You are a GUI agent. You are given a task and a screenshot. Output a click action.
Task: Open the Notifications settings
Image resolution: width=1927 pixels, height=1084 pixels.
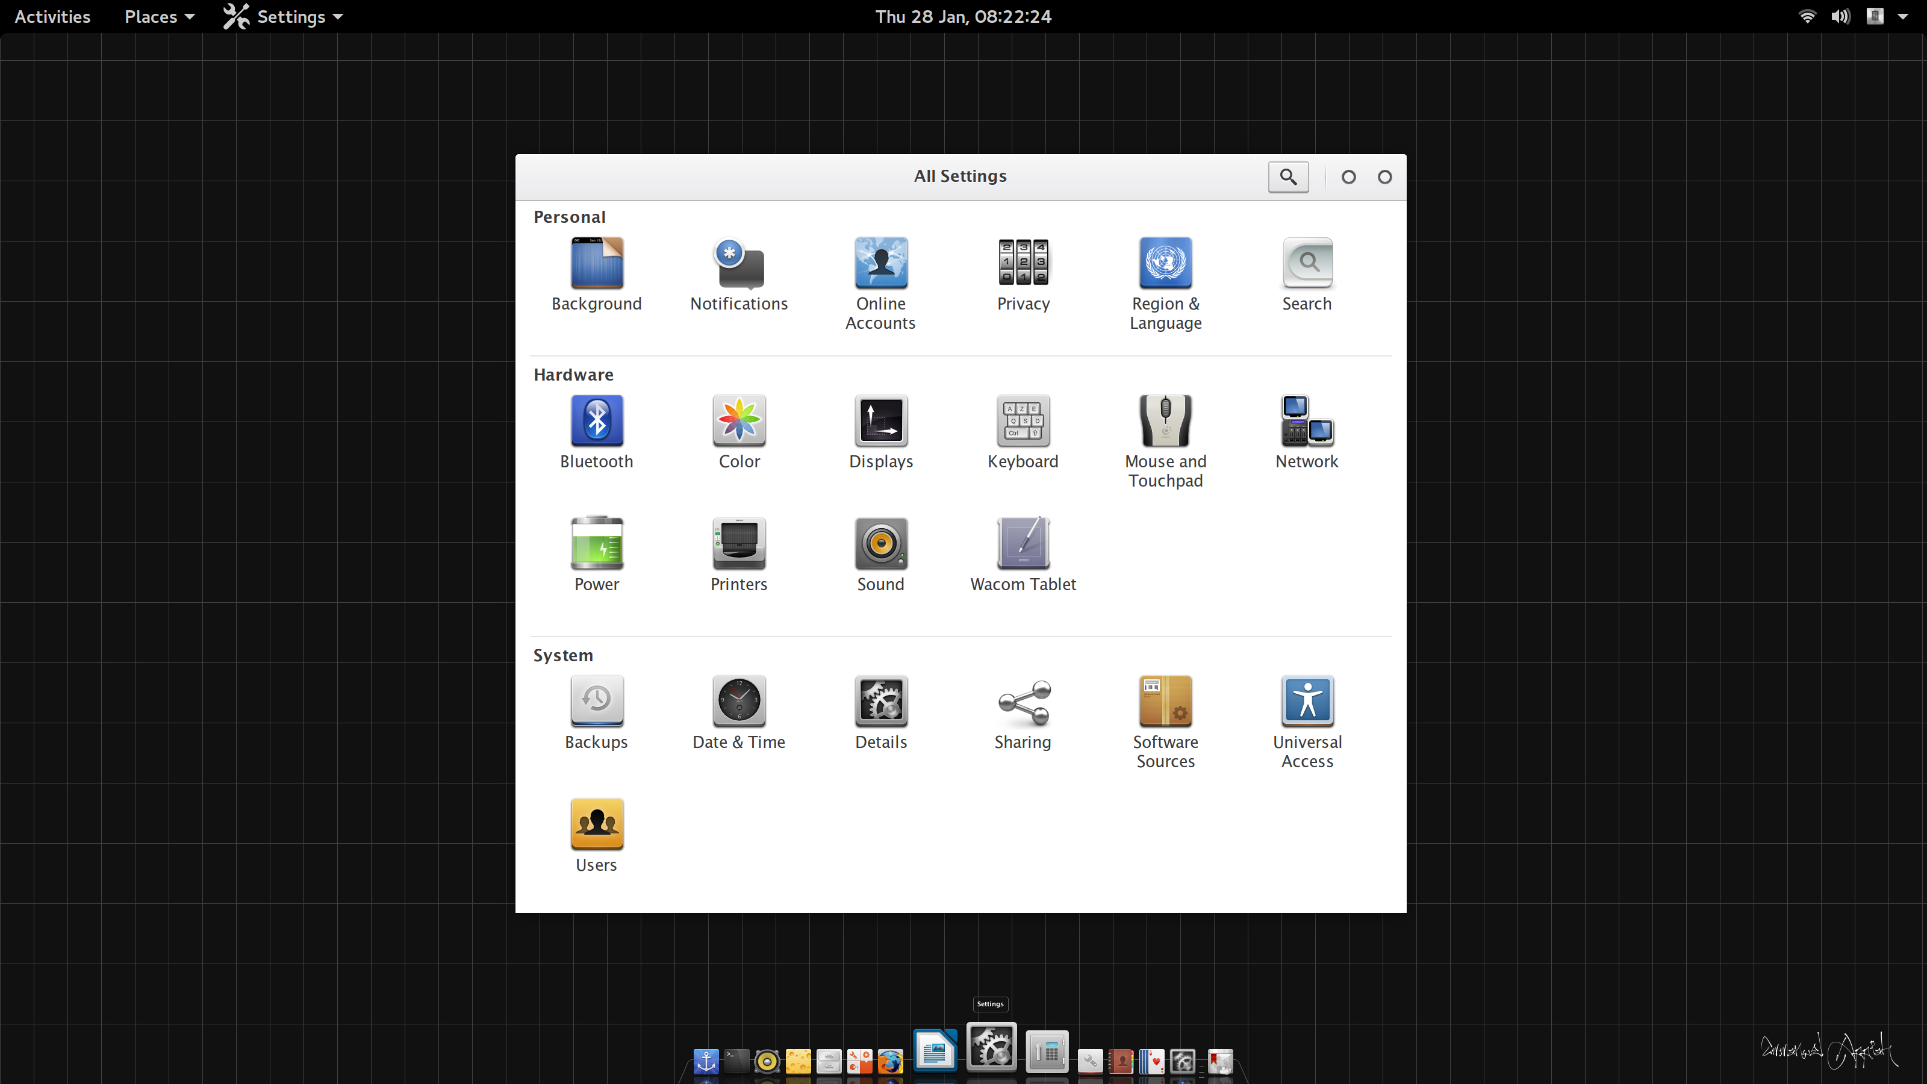pos(738,275)
